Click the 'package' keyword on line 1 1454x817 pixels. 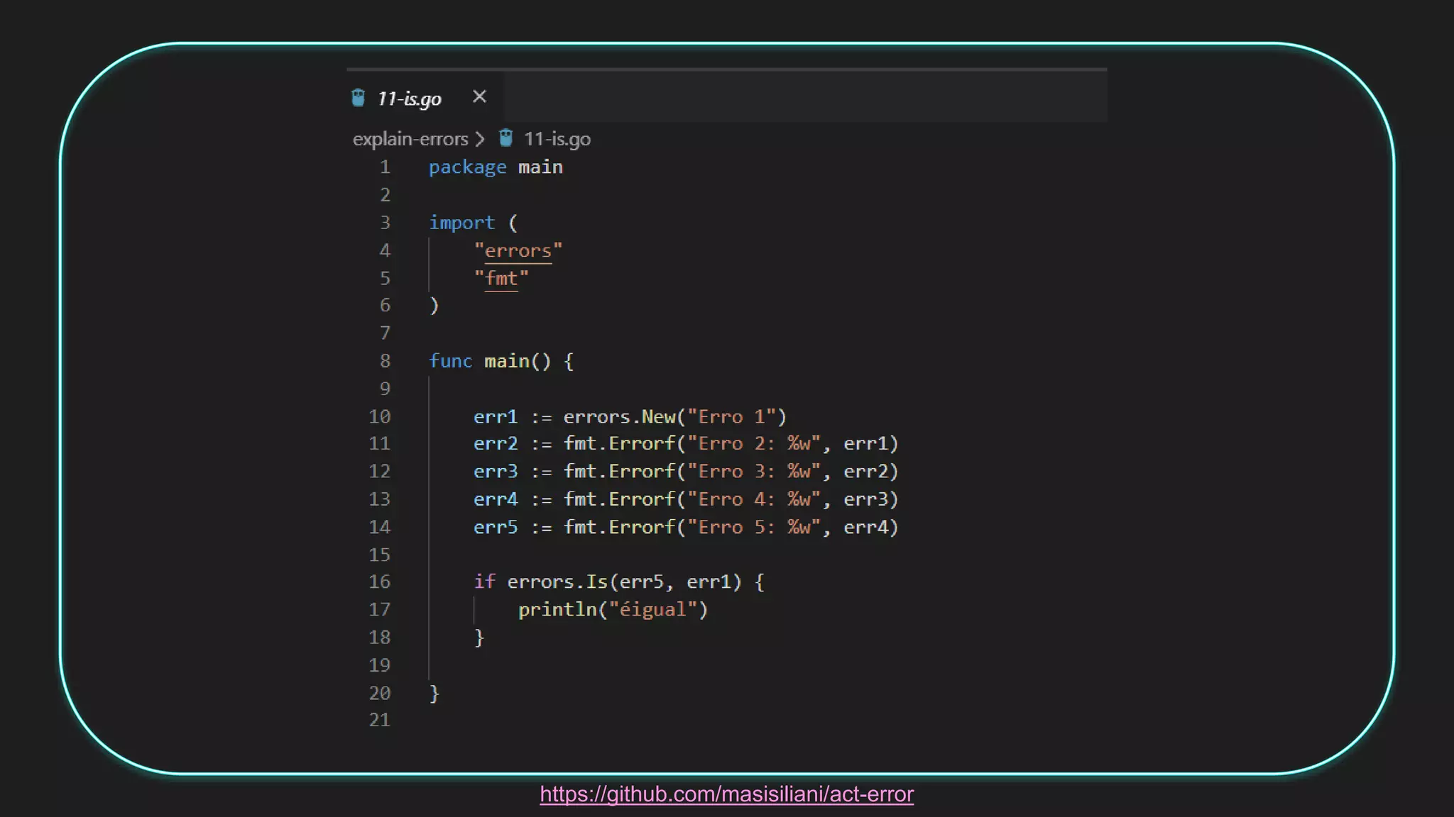468,168
